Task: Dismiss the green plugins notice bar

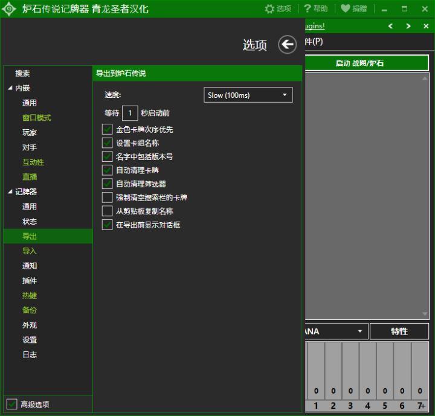Action: click(426, 26)
